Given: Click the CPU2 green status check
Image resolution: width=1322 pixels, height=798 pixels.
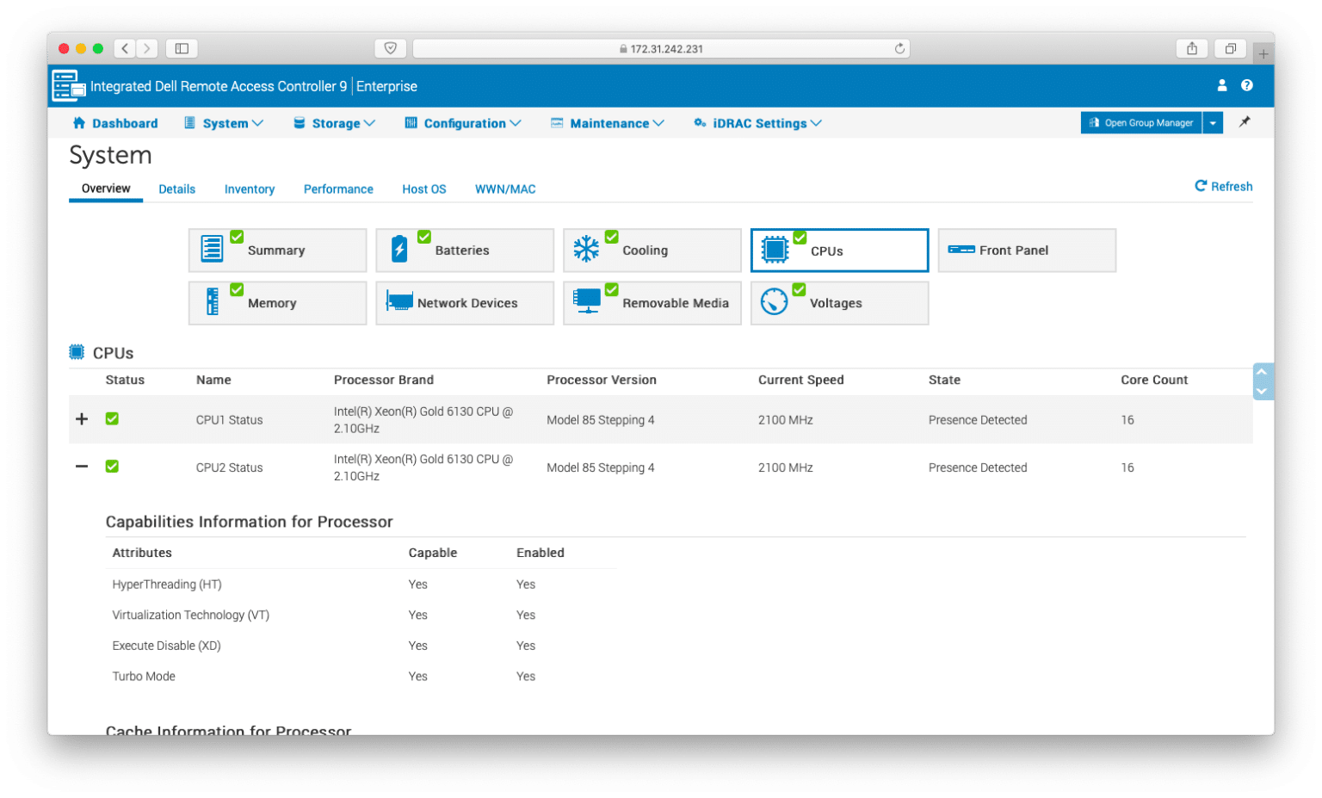Looking at the screenshot, I should [112, 466].
